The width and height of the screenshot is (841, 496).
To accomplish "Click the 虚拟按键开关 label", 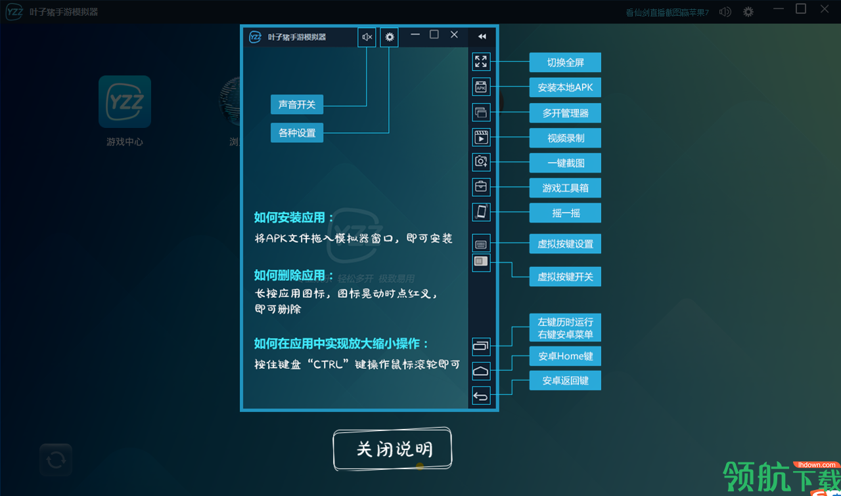I will click(565, 276).
